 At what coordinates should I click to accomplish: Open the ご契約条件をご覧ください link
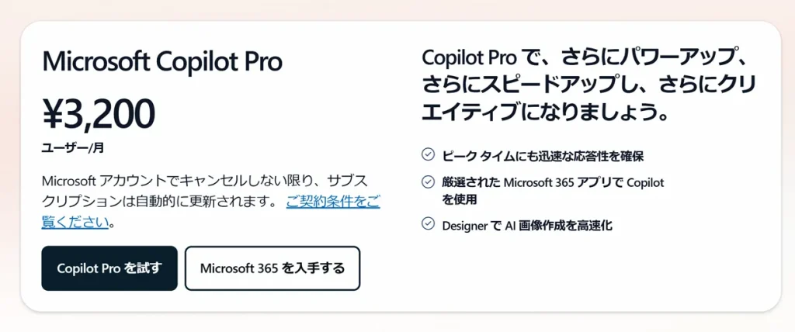(332, 202)
